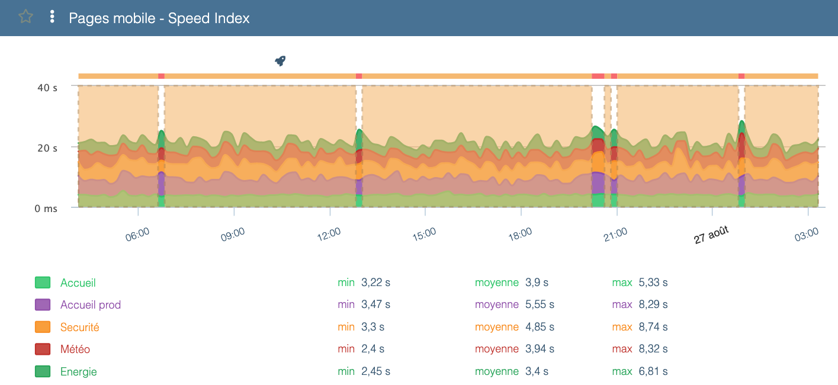Click the 27 août date axis label
The width and height of the screenshot is (838, 385).
point(711,235)
